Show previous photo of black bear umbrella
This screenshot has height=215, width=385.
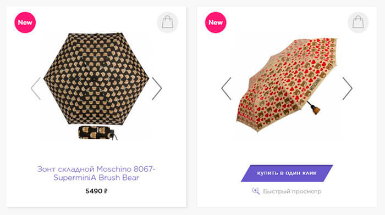[36, 88]
